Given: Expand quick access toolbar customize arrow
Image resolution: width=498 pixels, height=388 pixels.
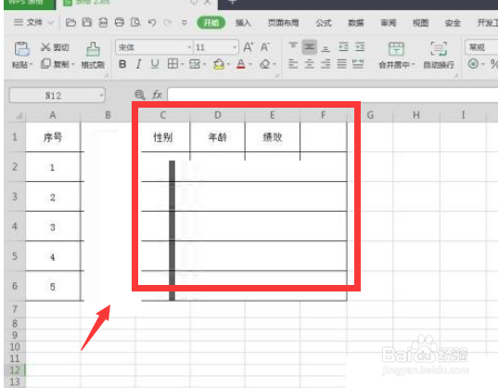Looking at the screenshot, I should pyautogui.click(x=185, y=22).
